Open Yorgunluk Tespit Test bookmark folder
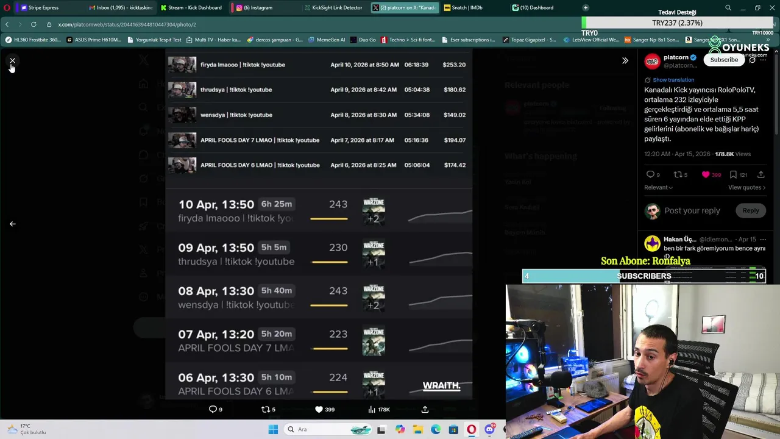Image resolution: width=780 pixels, height=439 pixels. tap(154, 40)
